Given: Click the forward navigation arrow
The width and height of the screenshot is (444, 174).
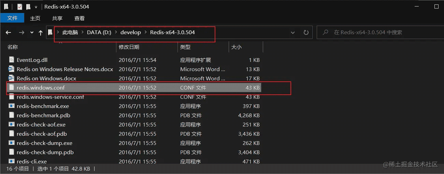Looking at the screenshot, I should (22, 32).
